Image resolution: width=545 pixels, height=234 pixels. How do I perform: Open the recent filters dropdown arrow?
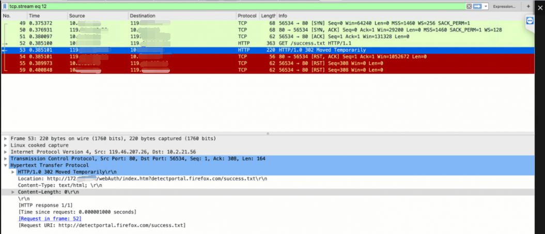point(486,6)
